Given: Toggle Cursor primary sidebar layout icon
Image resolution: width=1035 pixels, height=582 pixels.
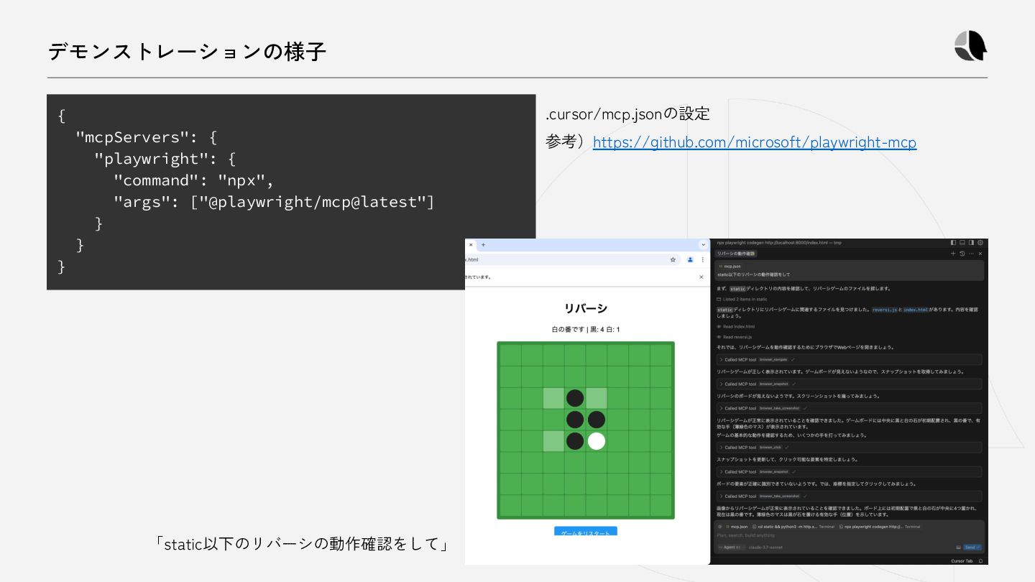Looking at the screenshot, I should [x=953, y=243].
